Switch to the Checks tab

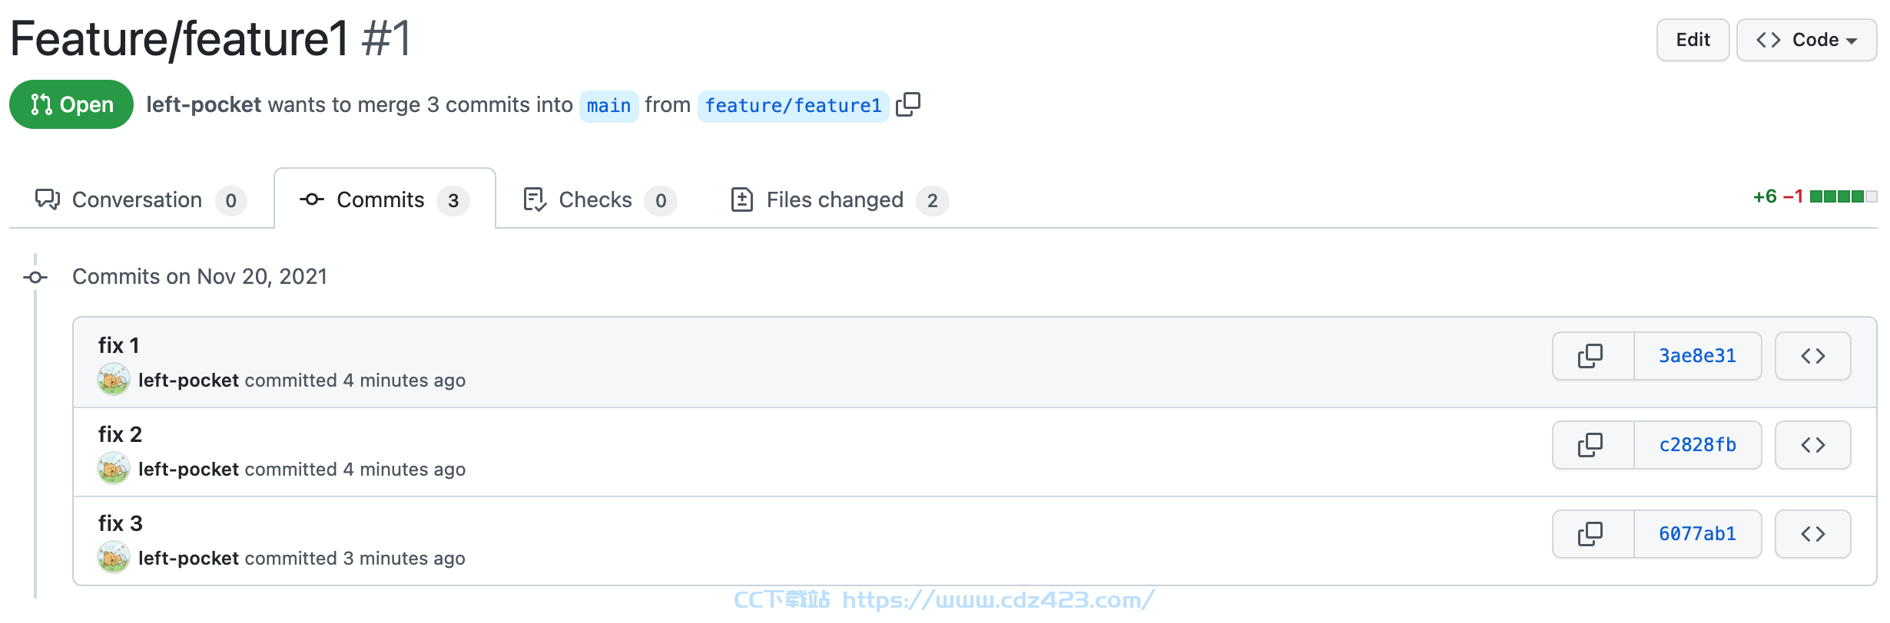pos(599,200)
